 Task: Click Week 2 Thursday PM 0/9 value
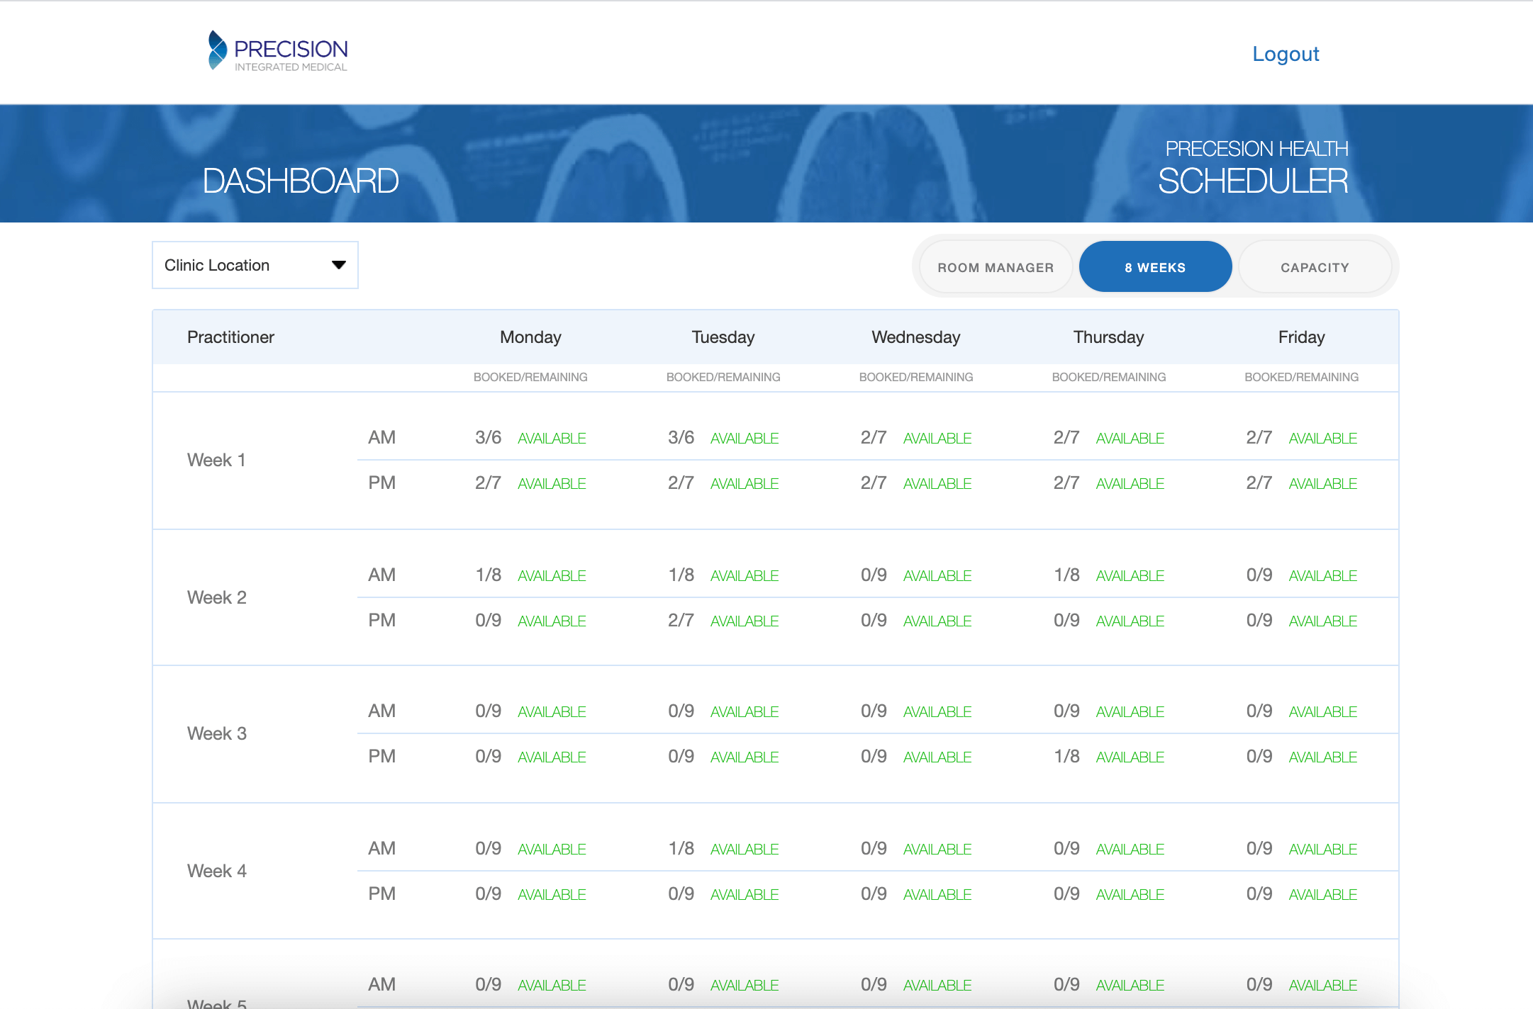1067,620
